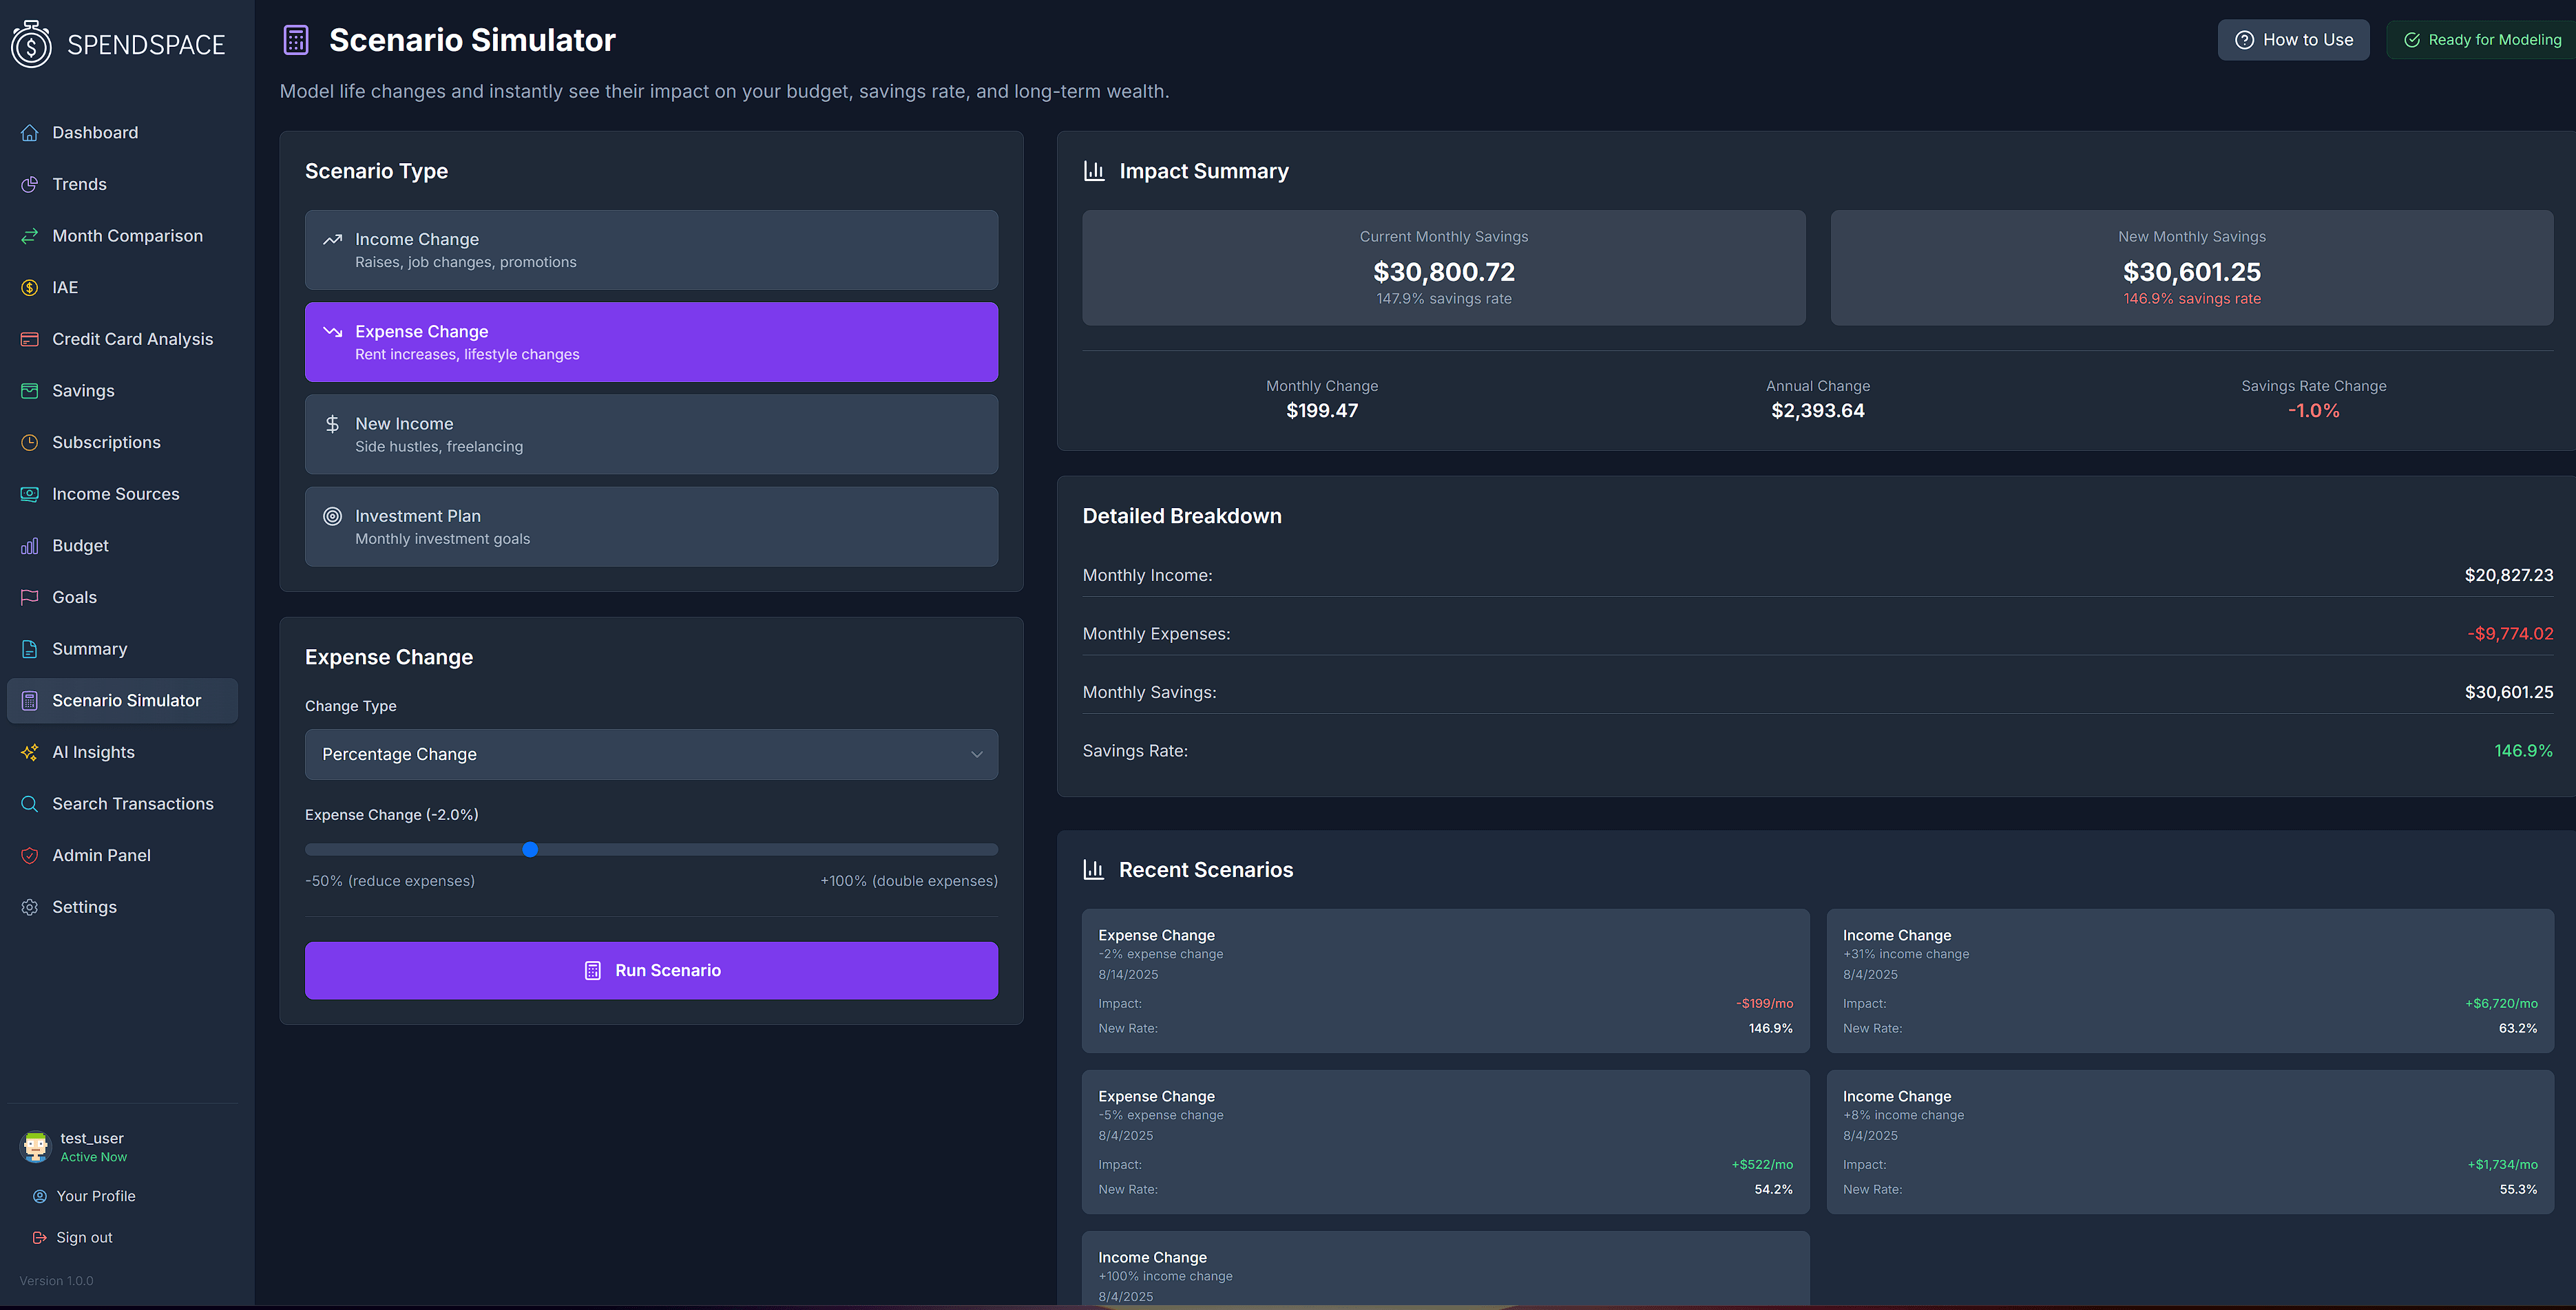
Task: Open the Change Type dropdown
Action: (x=651, y=754)
